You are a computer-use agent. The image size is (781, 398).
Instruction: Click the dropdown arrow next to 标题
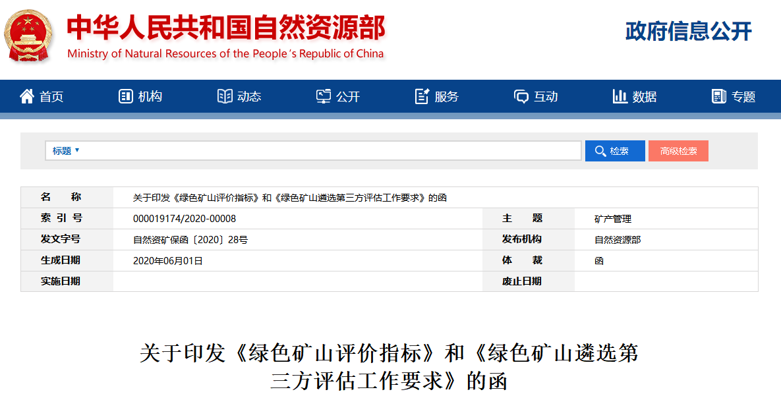click(x=77, y=150)
